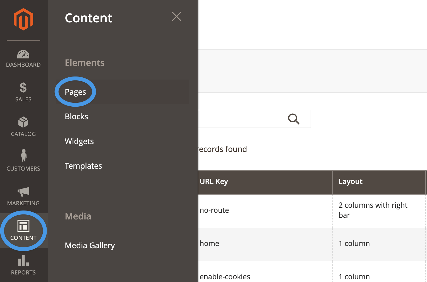The width and height of the screenshot is (427, 282).
Task: Select Widgets from the Content menu
Action: pos(79,141)
